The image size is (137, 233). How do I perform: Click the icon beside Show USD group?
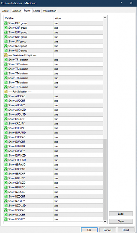coord(6,51)
